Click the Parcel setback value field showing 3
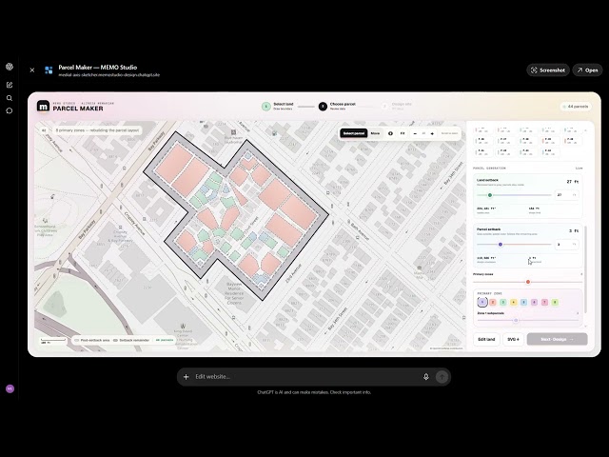The height and width of the screenshot is (457, 609). (x=566, y=245)
